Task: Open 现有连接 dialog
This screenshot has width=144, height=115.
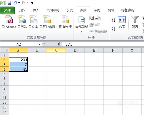Action: point(65,22)
